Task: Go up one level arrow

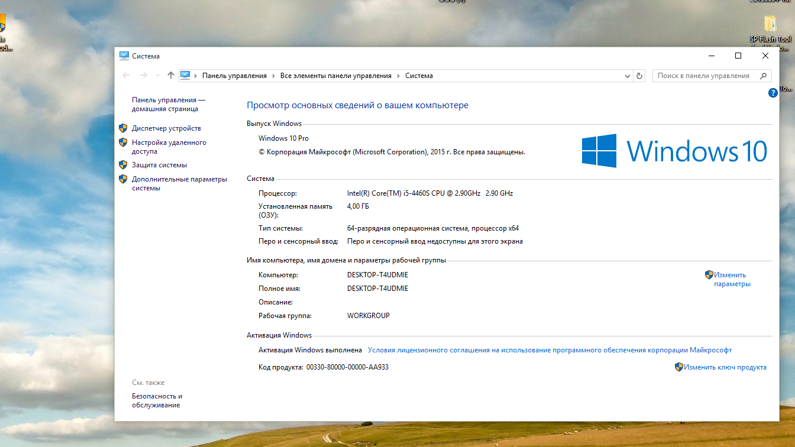Action: [171, 76]
